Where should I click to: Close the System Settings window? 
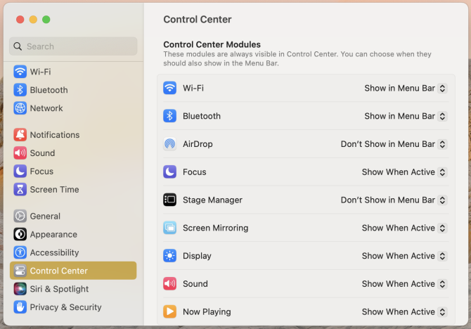click(20, 20)
